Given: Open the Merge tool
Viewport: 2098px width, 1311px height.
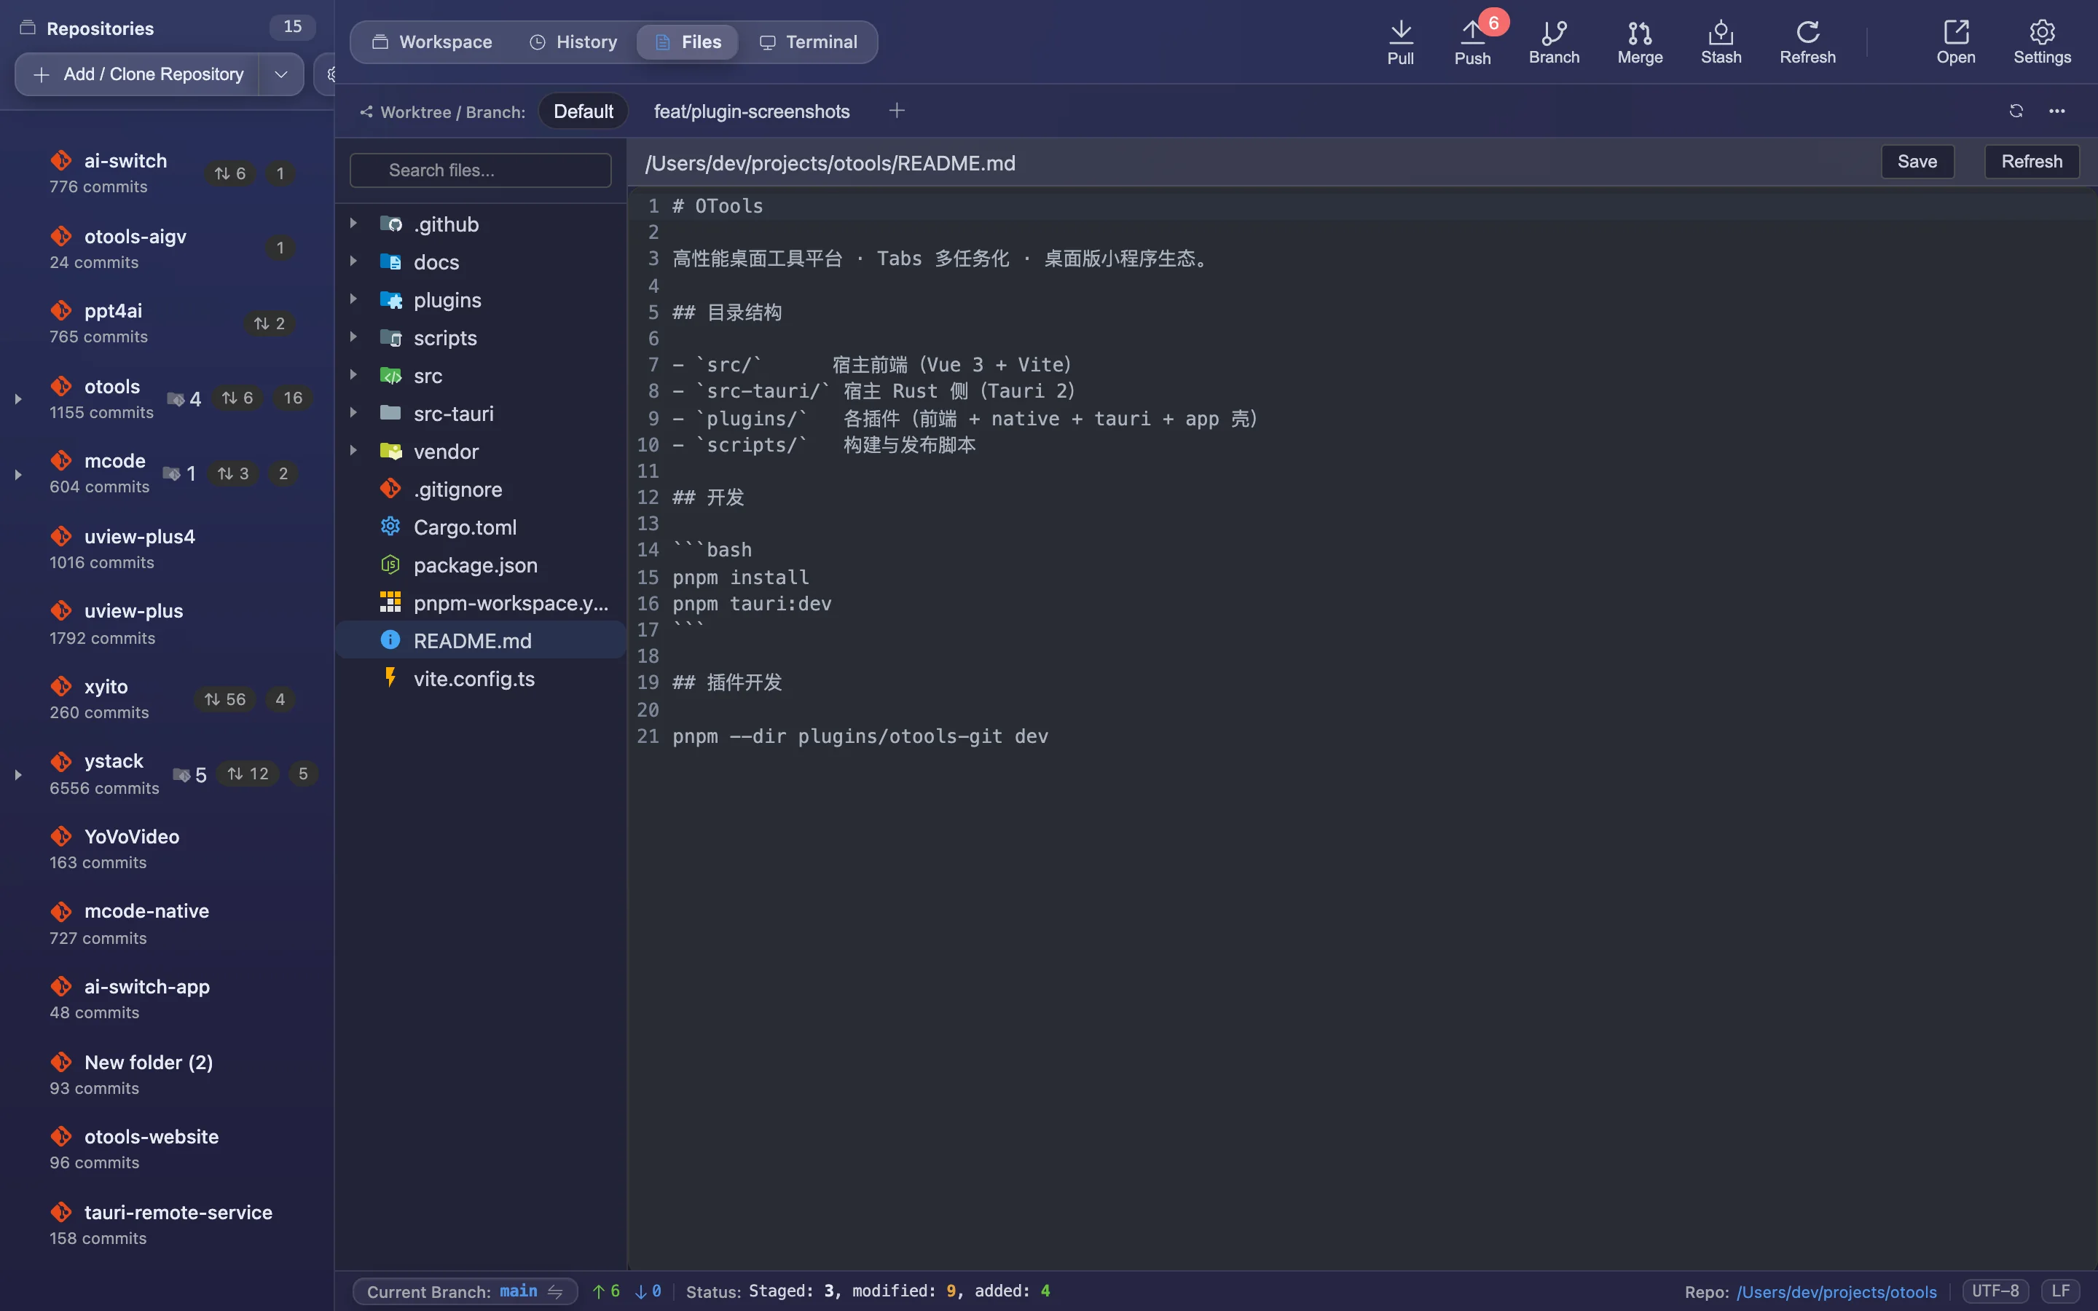Looking at the screenshot, I should tap(1639, 42).
